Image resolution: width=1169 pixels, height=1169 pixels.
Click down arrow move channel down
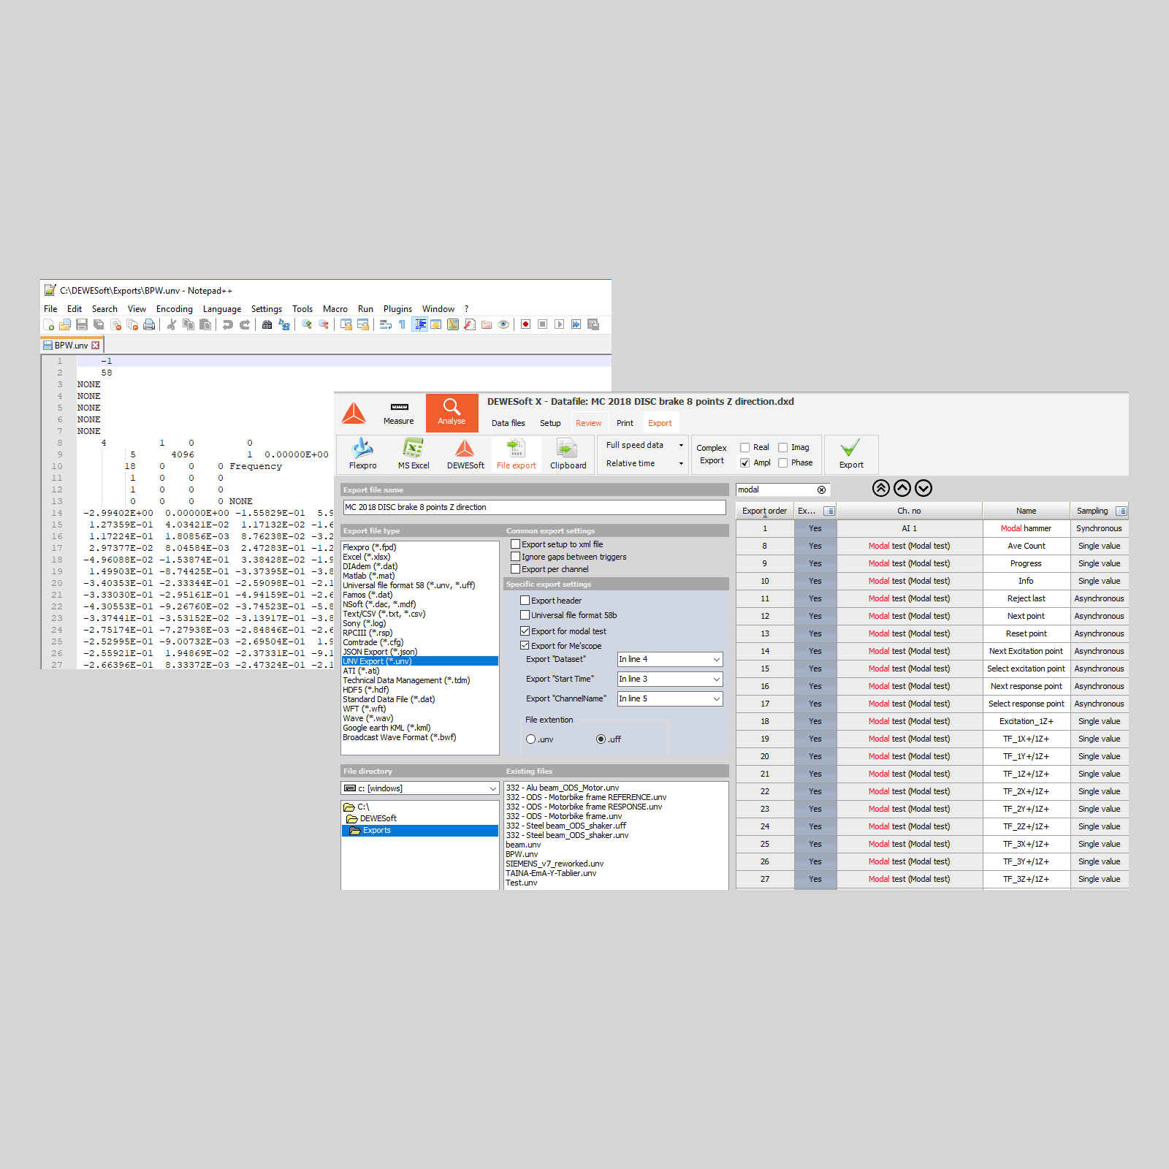[924, 488]
